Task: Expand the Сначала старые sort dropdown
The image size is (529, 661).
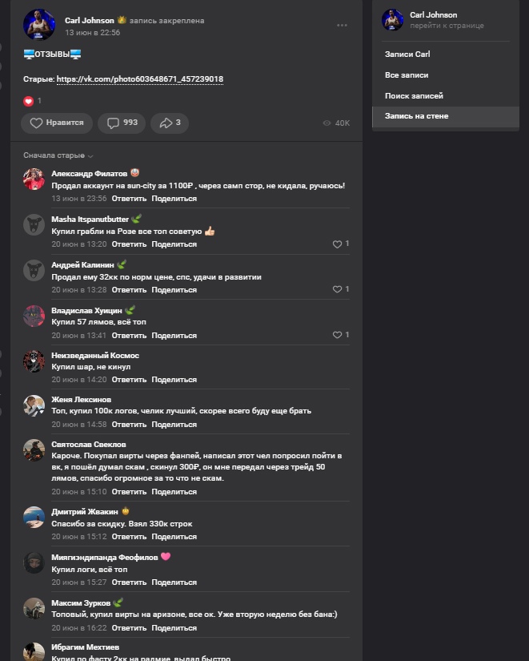Action: [58, 155]
